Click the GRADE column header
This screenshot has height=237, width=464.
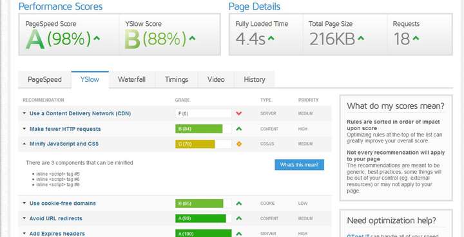point(182,100)
